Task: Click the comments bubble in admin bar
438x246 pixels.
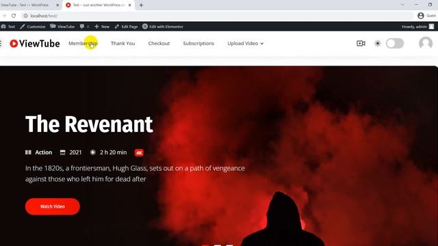Action: [84, 27]
